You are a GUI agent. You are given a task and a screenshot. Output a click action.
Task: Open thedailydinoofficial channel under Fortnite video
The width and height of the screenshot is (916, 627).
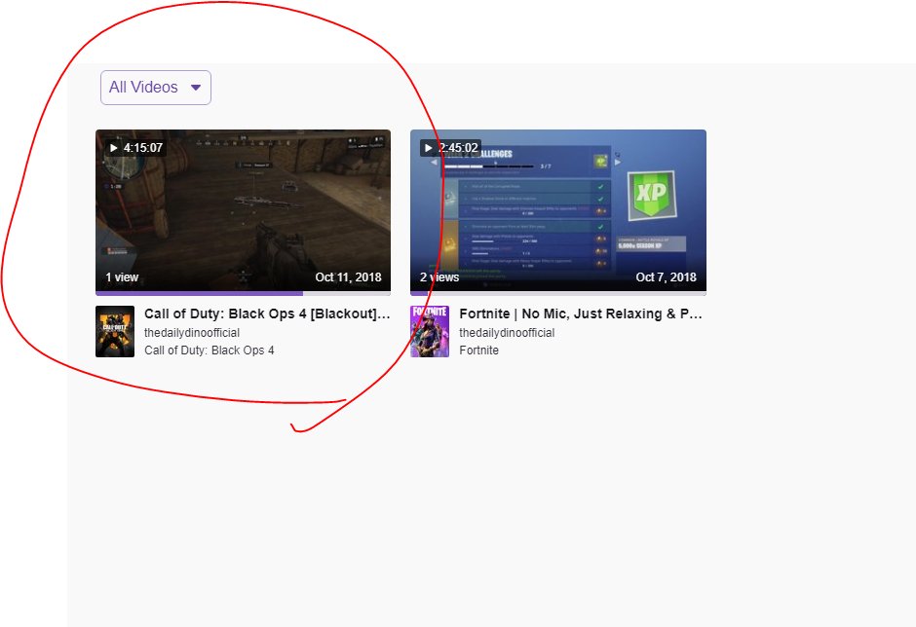(x=507, y=333)
